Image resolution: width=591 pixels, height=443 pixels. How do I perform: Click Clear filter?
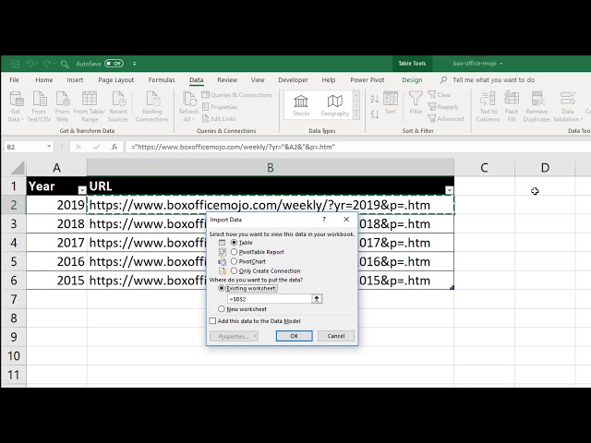tap(440, 95)
